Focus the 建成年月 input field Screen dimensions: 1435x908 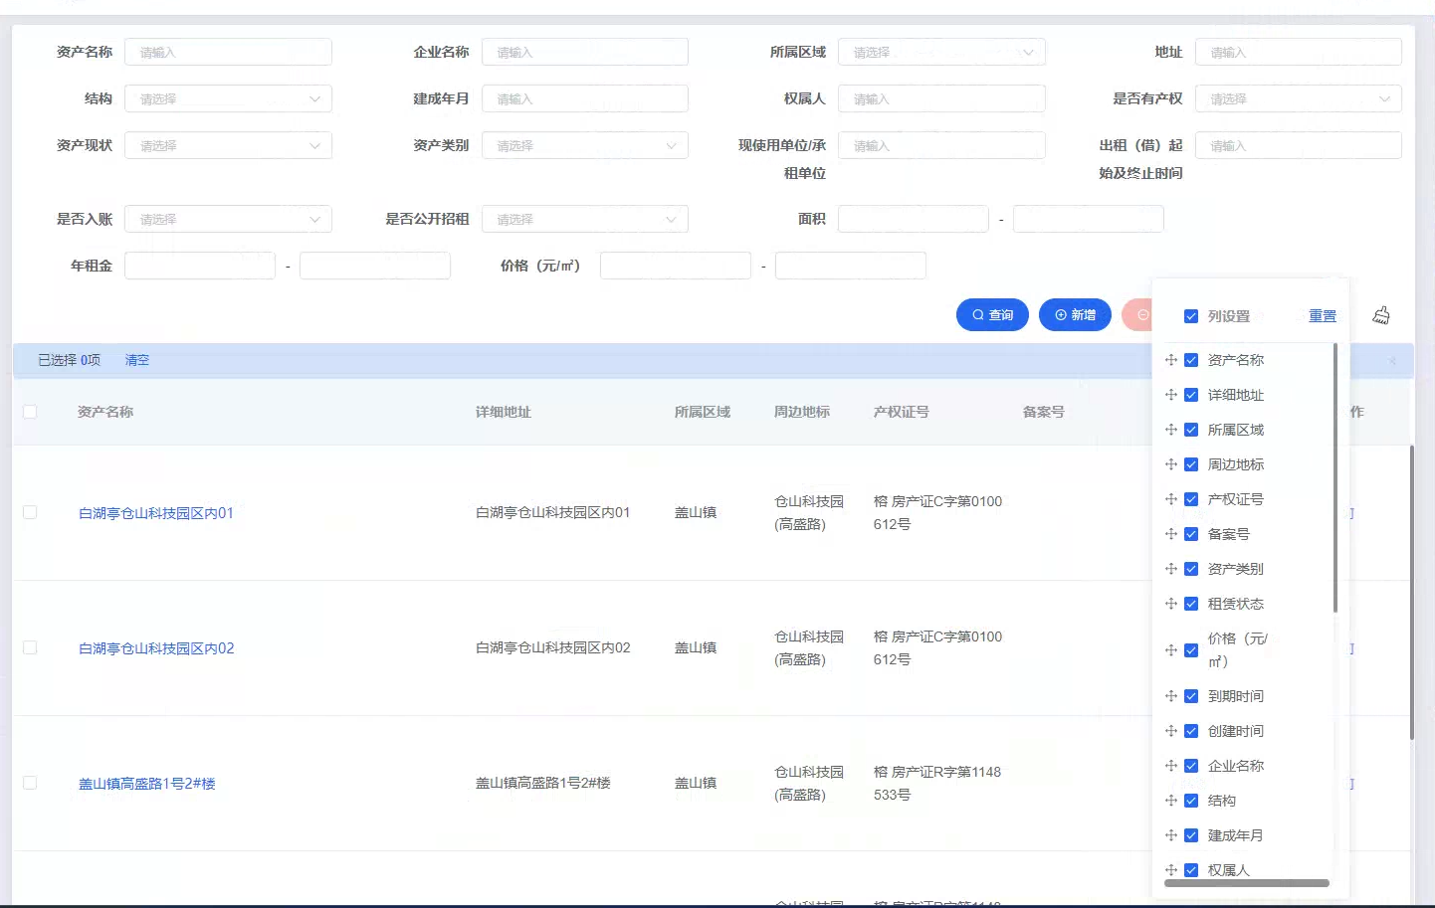pyautogui.click(x=585, y=98)
